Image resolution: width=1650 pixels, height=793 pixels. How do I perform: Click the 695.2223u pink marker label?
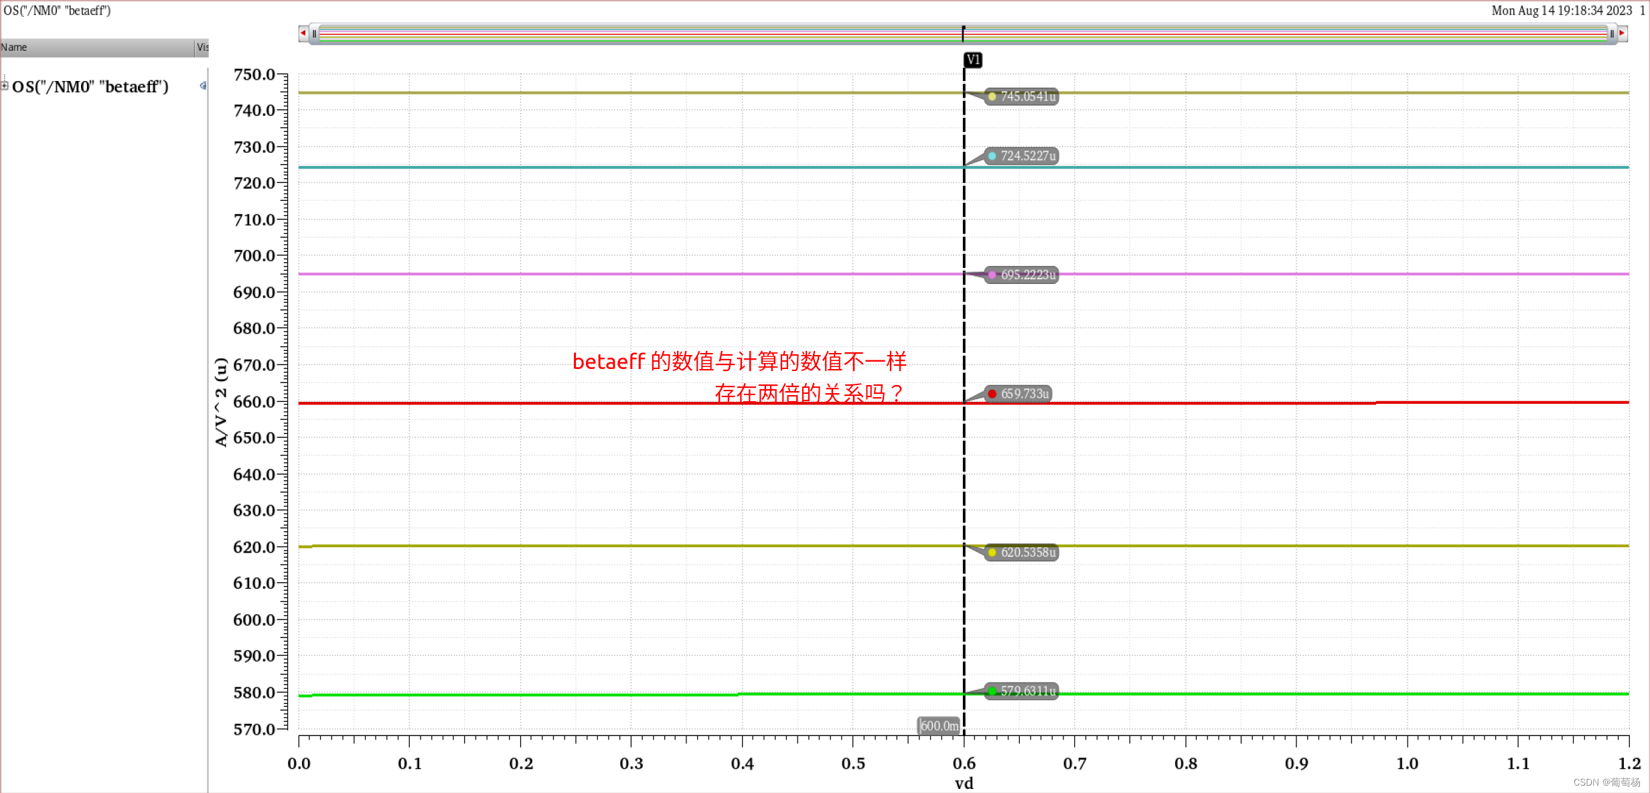point(1022,275)
